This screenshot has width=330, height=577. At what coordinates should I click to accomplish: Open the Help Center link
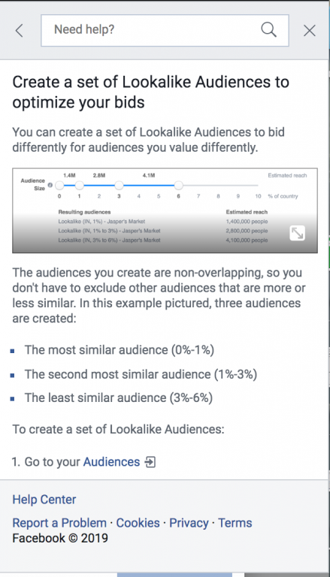click(x=44, y=500)
